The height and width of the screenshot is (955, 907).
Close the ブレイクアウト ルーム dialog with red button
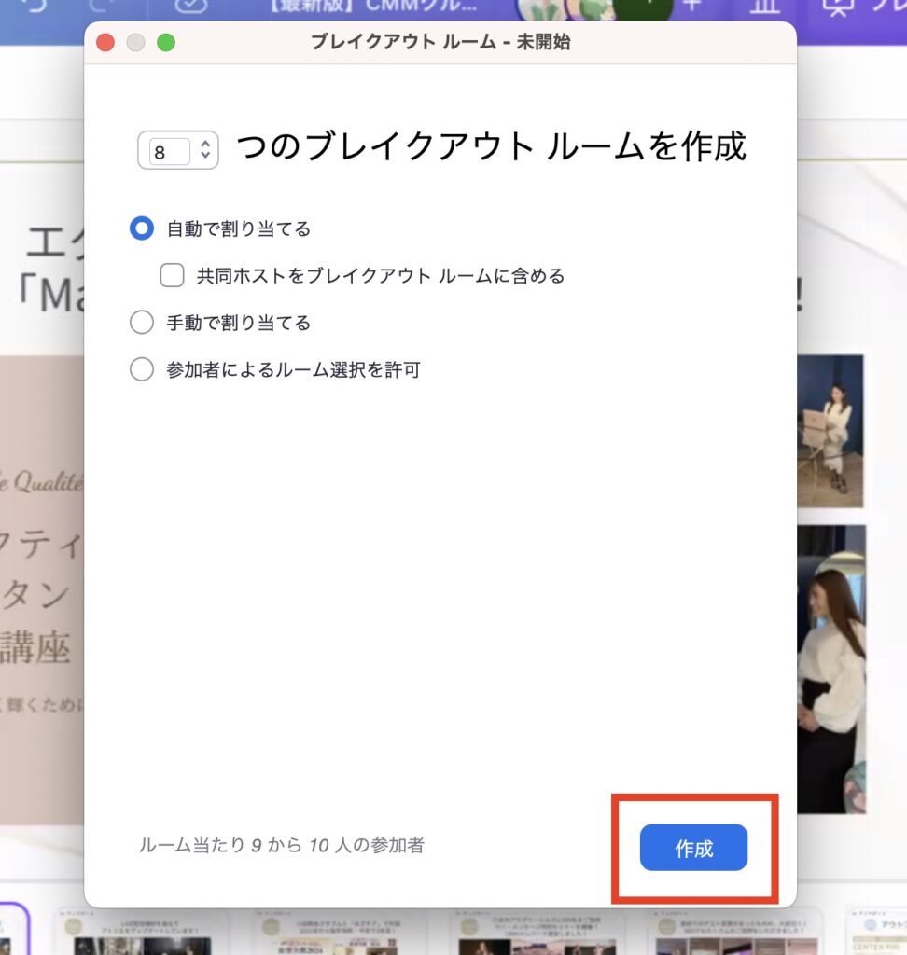[x=105, y=43]
